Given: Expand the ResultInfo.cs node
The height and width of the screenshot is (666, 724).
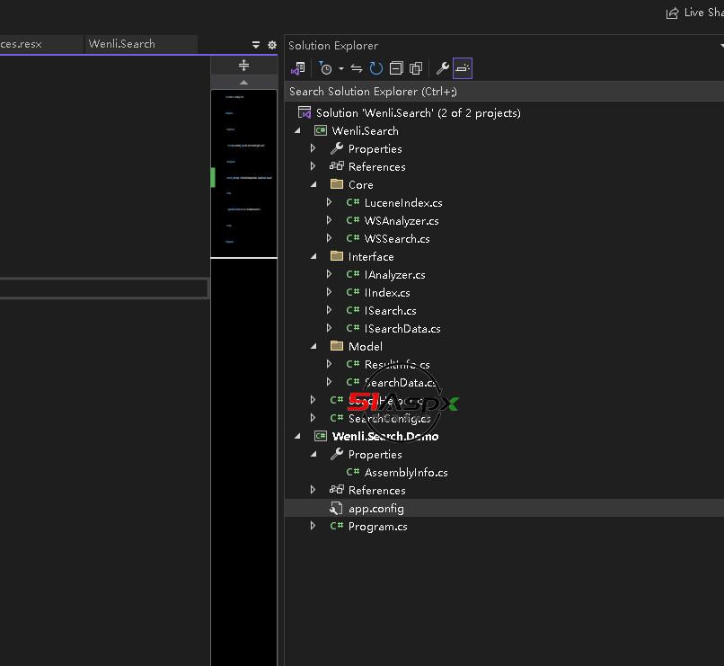Looking at the screenshot, I should 330,365.
